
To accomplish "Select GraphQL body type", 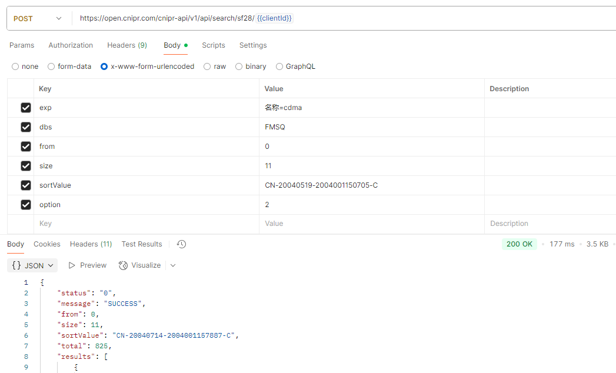I will coord(279,66).
